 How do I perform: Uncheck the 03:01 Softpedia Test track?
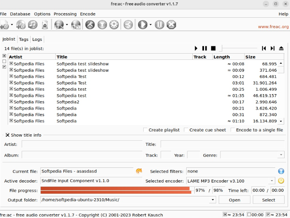tap(11, 83)
